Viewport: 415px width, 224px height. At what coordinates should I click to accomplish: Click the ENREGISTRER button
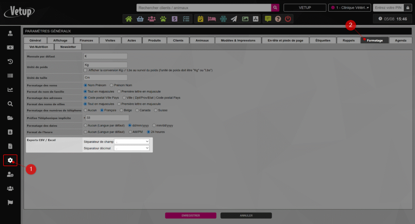tap(190, 216)
